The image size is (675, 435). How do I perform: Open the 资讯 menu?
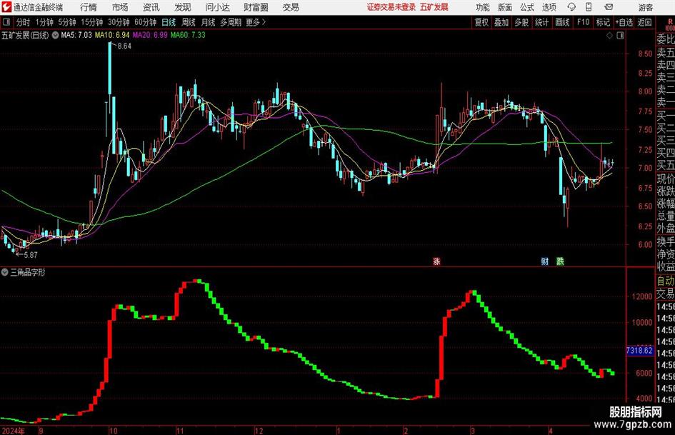tap(151, 7)
